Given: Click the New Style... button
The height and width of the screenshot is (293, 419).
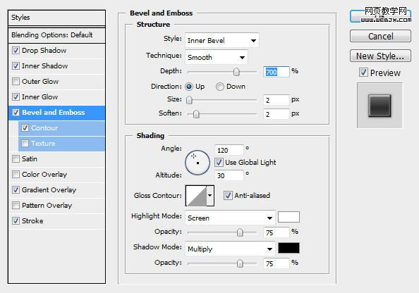Looking at the screenshot, I should pos(380,56).
